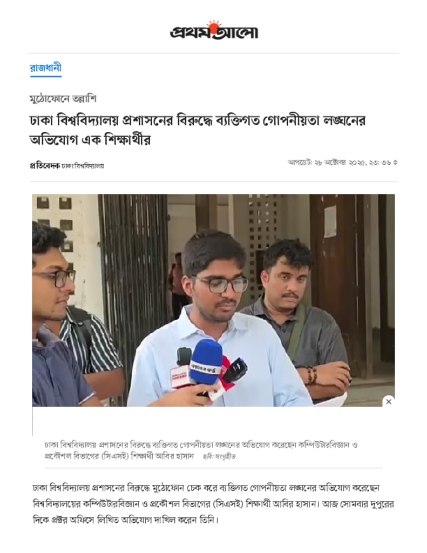Viewport: 427px width, 553px height.
Task: Click the ছবি: সংগৃহীত photo credit
Action: click(x=219, y=457)
